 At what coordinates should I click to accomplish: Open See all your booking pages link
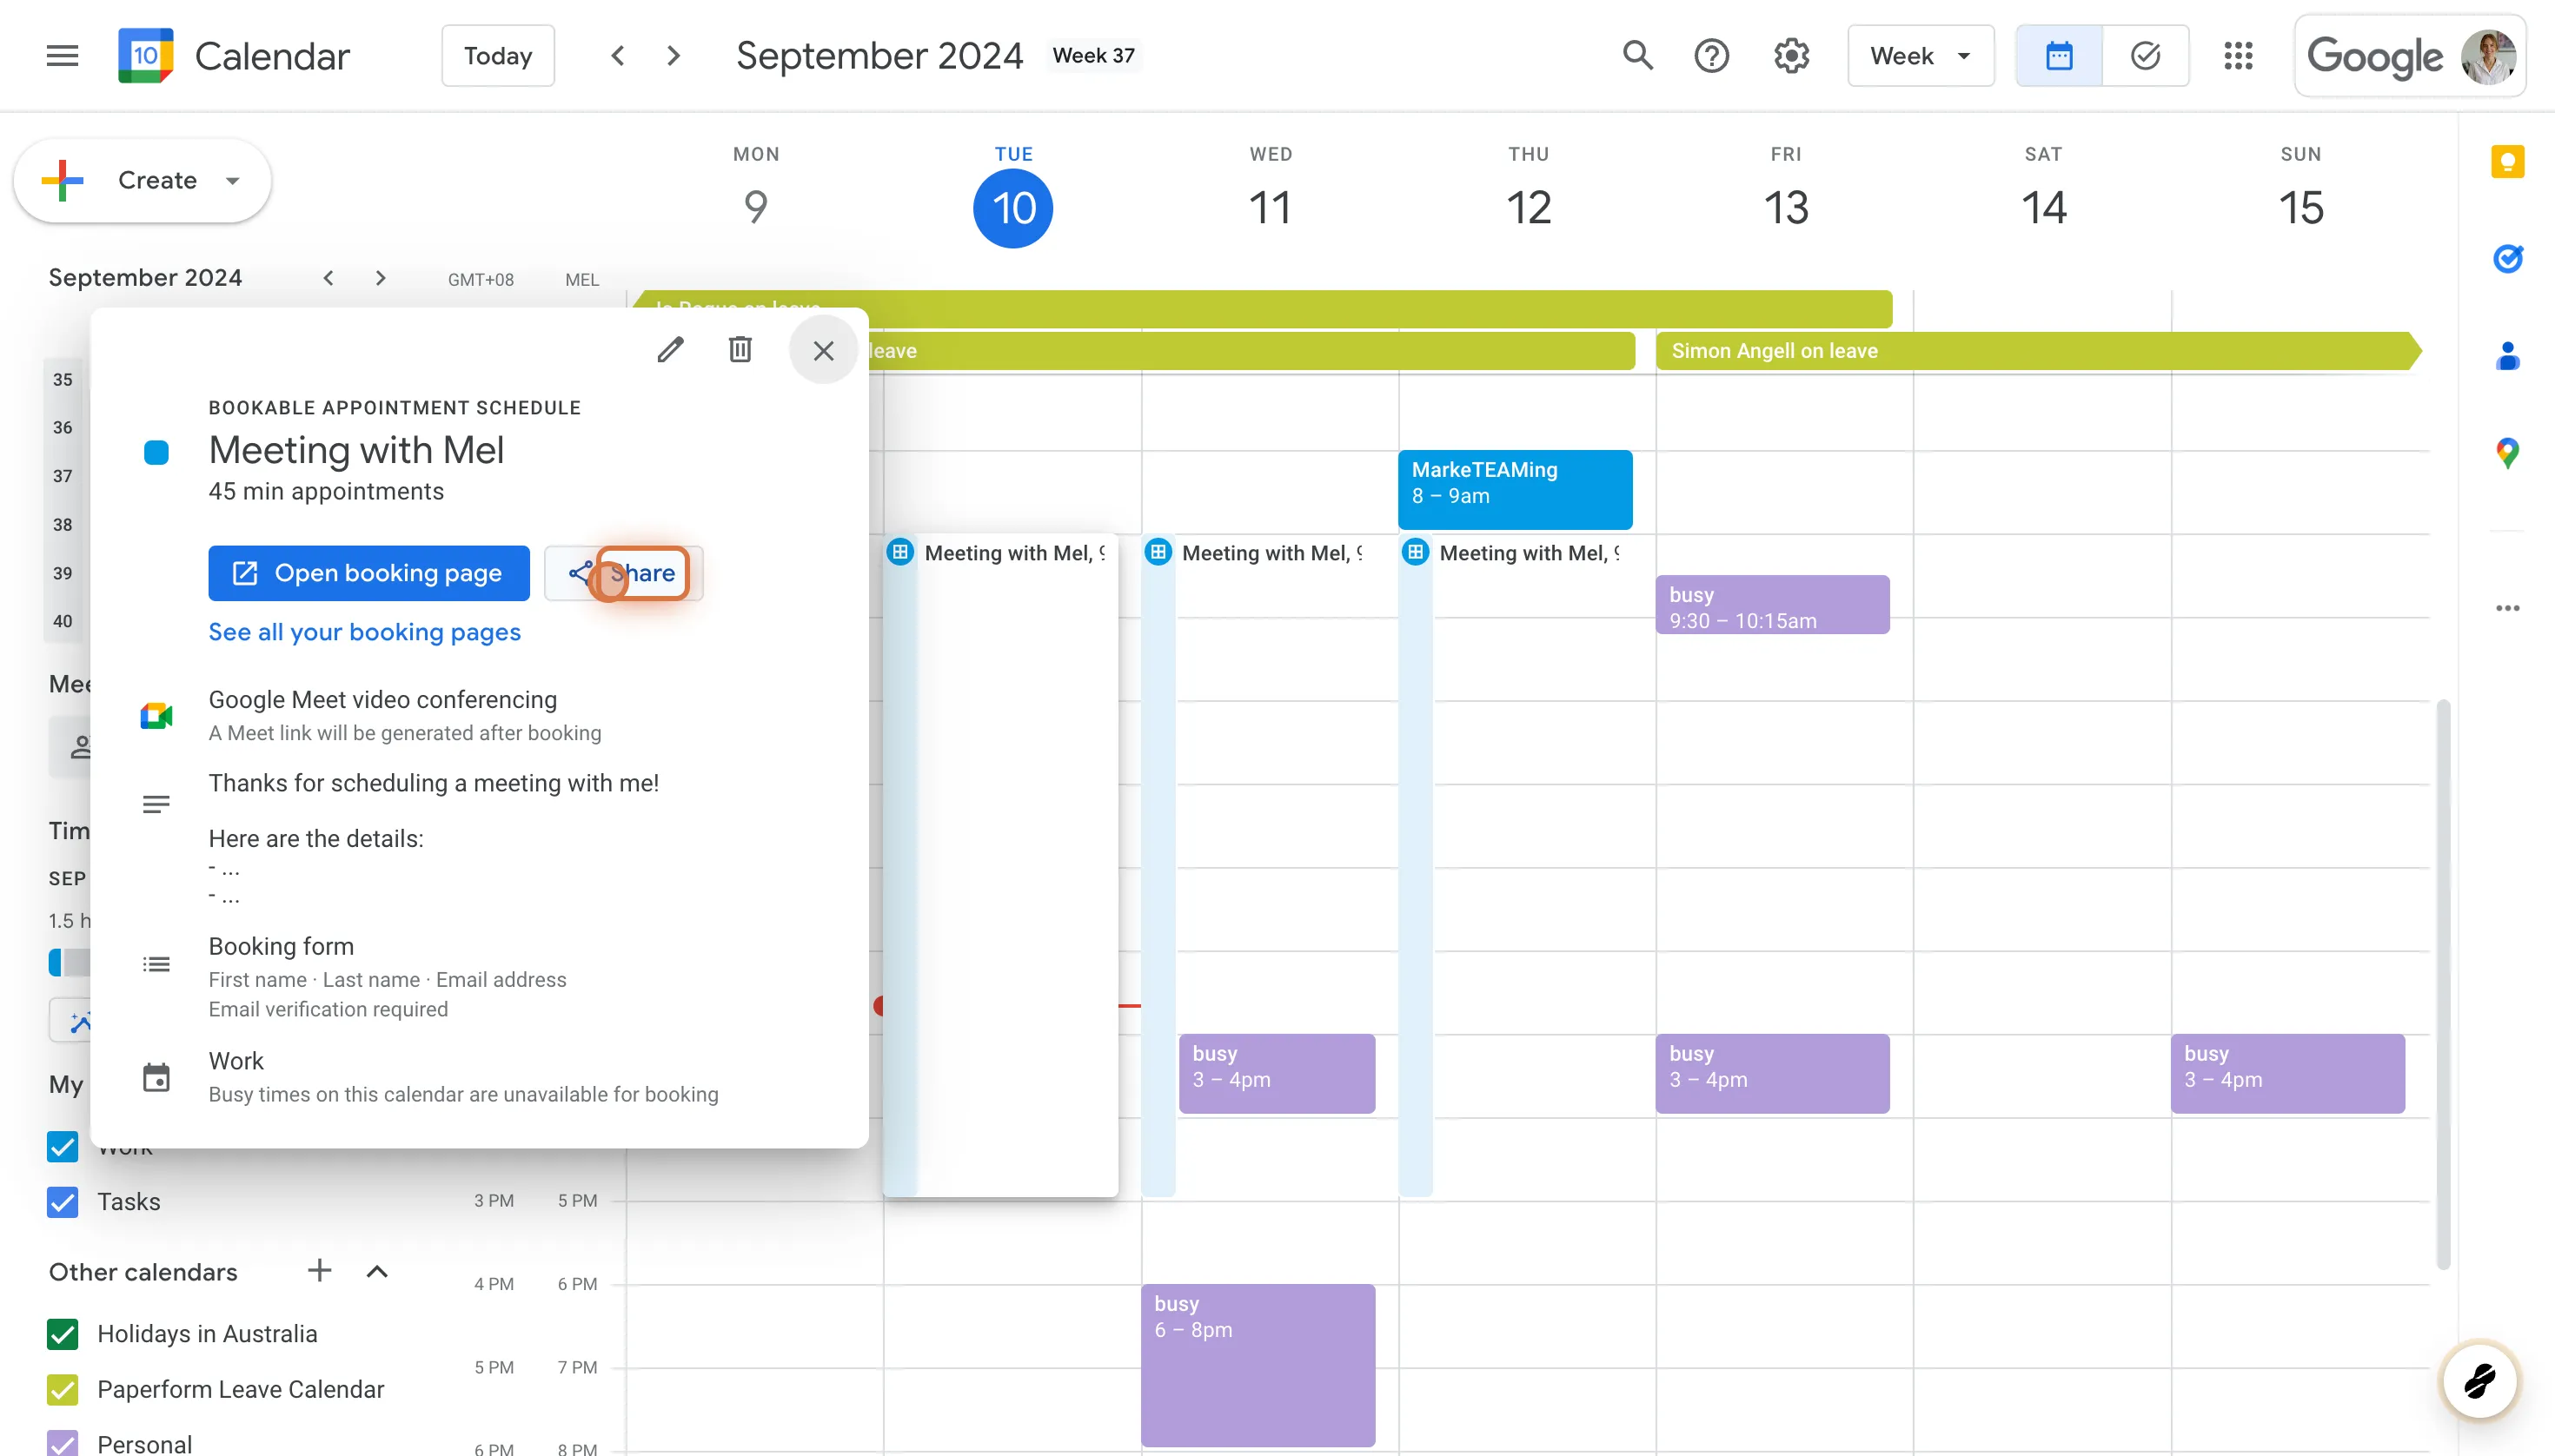364,632
